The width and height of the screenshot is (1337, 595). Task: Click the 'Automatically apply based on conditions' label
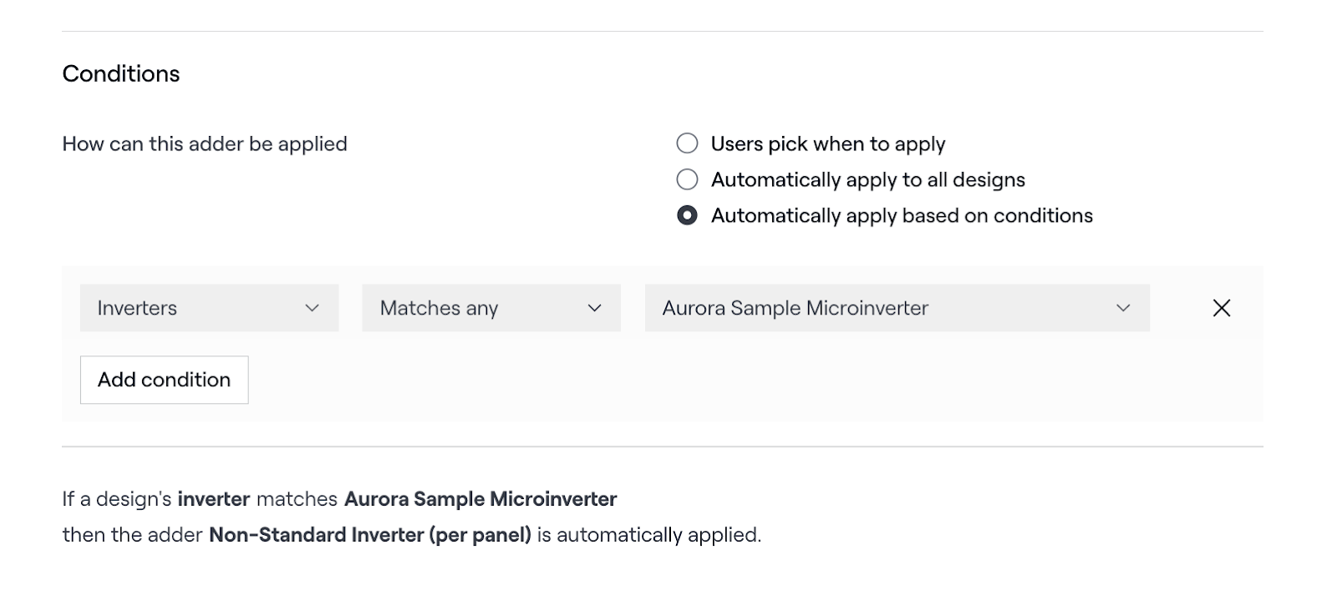901,215
